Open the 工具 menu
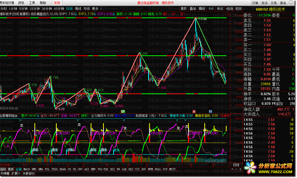 pos(32,3)
